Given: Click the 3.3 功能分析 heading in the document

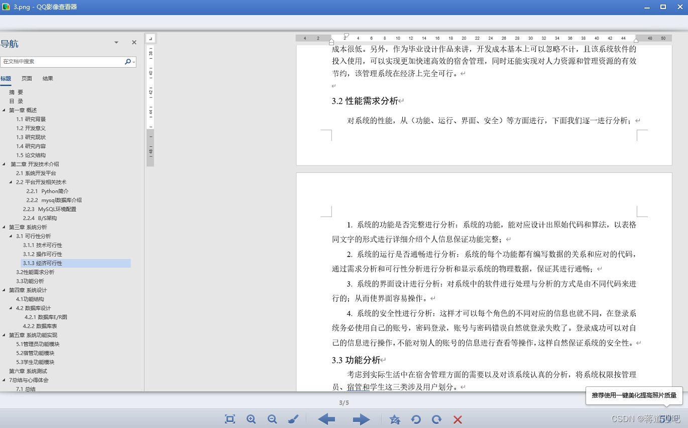Looking at the screenshot, I should [x=357, y=360].
